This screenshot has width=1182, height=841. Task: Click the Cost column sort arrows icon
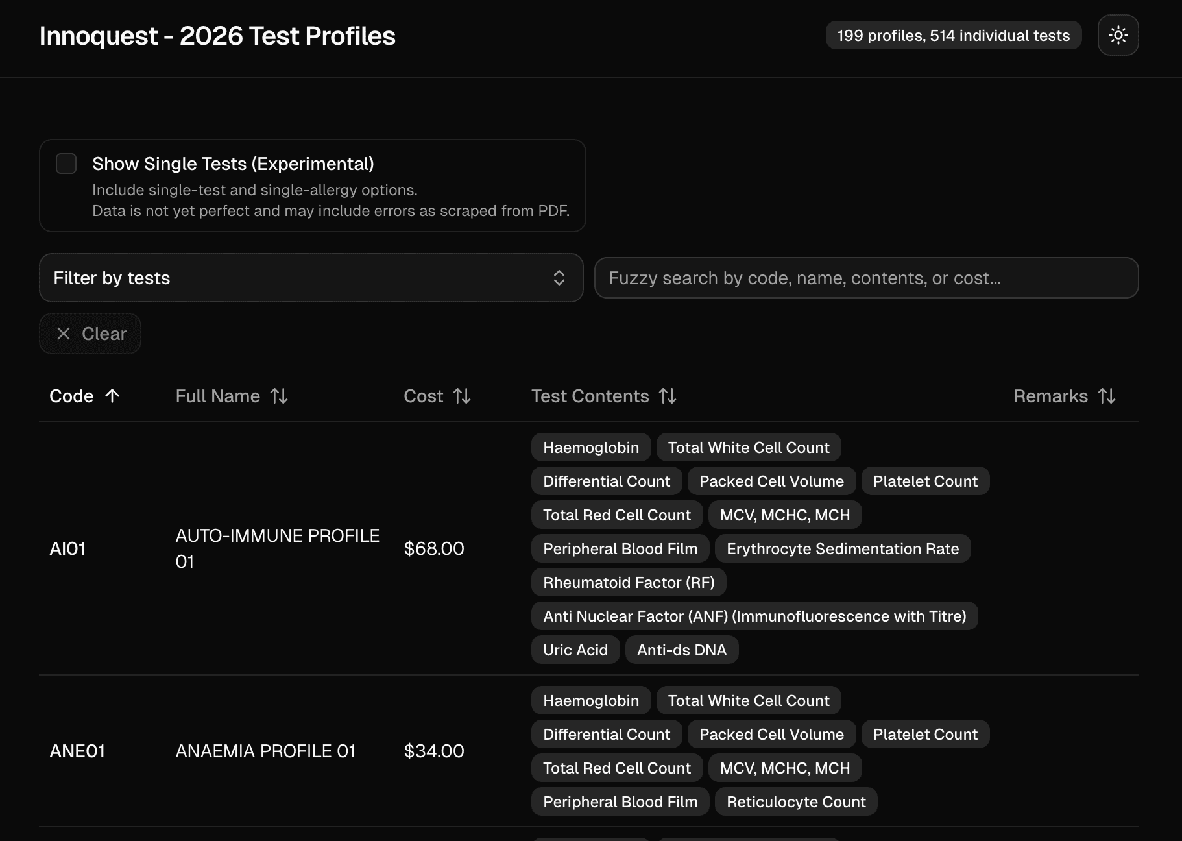pyautogui.click(x=462, y=396)
